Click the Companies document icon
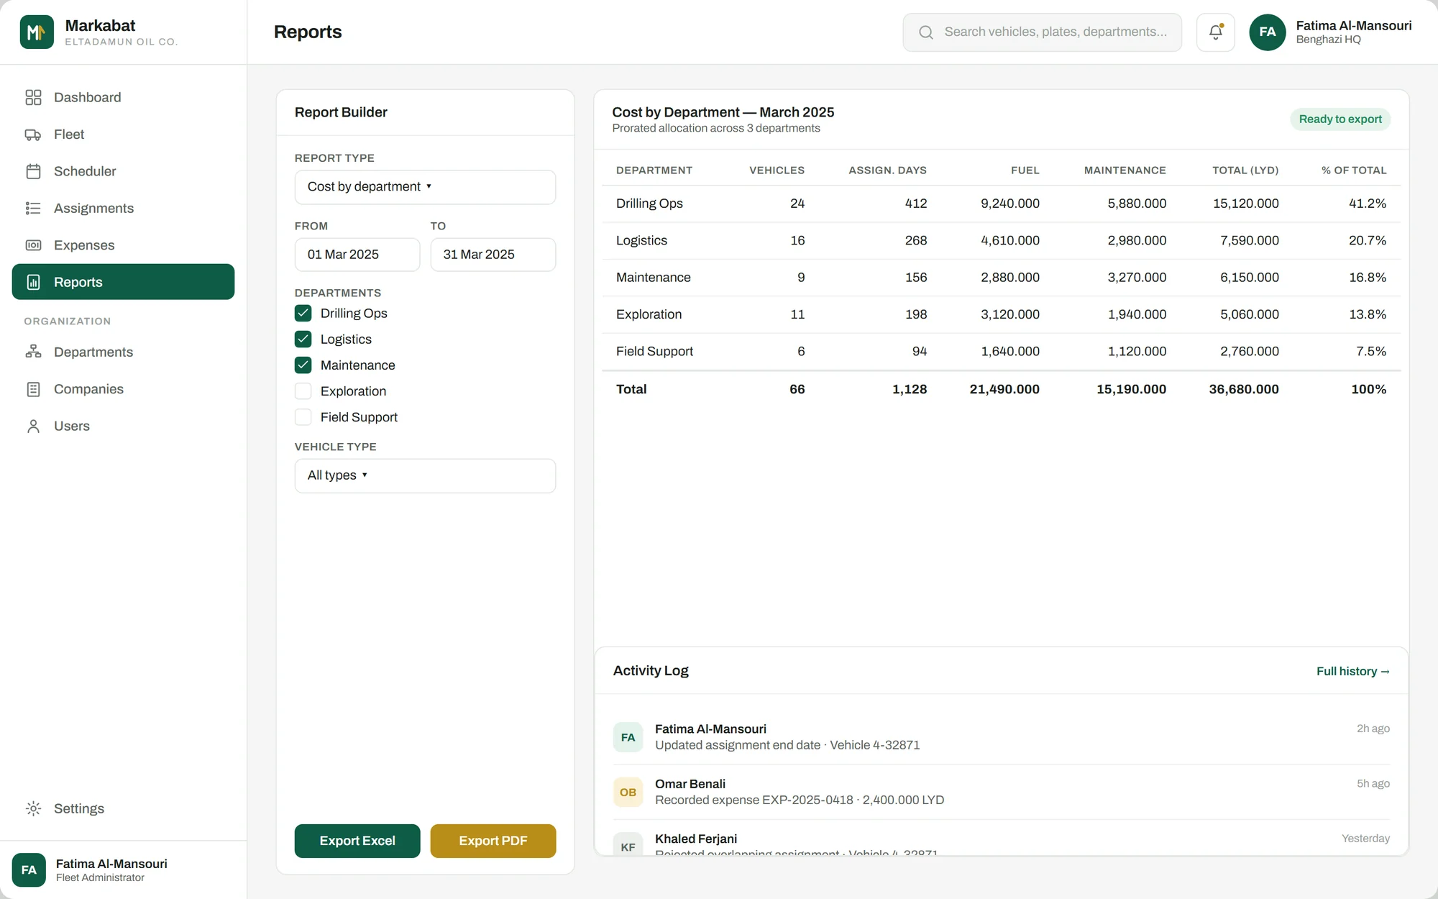 point(33,389)
